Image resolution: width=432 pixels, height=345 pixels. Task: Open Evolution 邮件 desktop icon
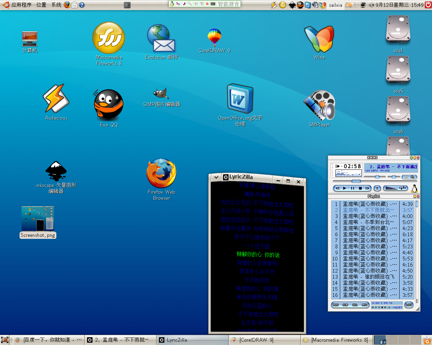point(161,42)
